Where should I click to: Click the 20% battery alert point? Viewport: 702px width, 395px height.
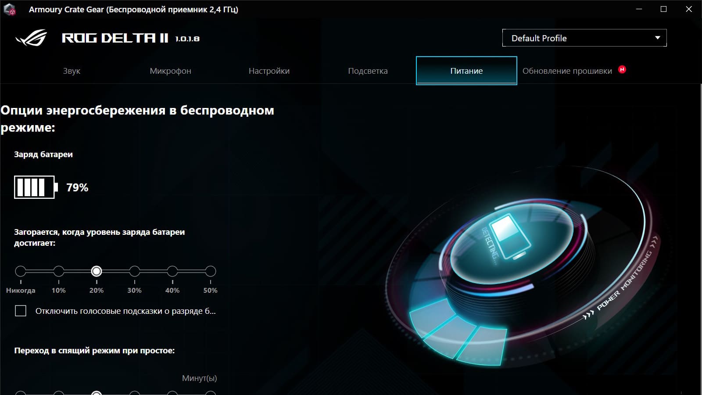click(97, 271)
